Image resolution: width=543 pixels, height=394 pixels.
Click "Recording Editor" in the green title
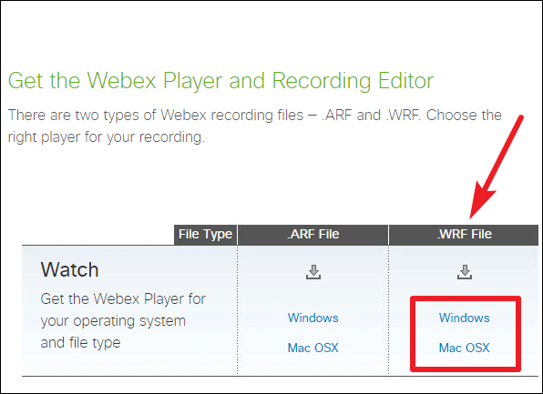pos(353,81)
